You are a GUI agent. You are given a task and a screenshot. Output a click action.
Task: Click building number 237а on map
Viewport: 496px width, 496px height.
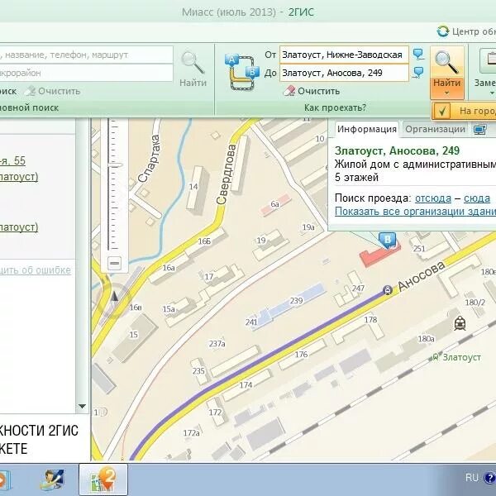point(217,343)
